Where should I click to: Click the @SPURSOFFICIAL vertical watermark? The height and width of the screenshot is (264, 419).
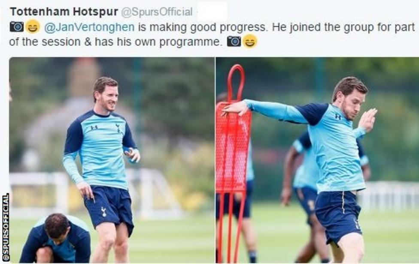(x=6, y=227)
